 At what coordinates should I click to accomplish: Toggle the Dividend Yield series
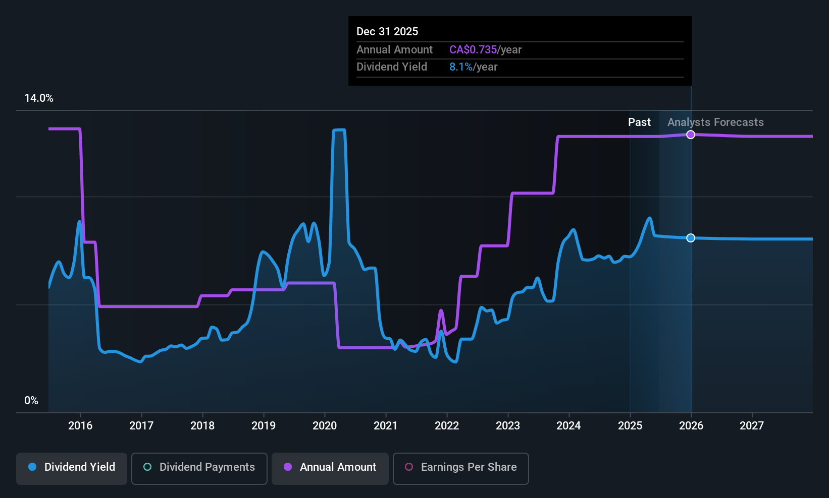[x=72, y=469]
